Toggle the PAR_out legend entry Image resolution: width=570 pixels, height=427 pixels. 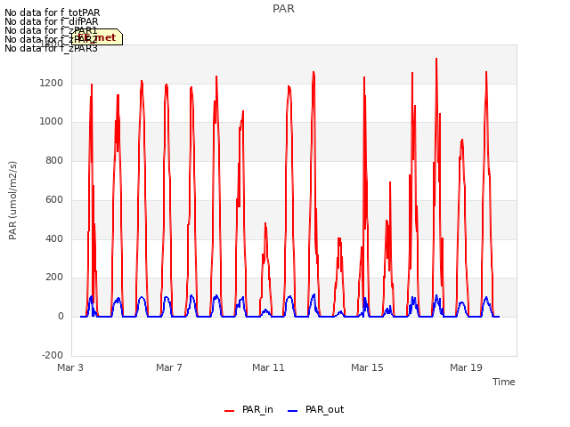[315, 409]
